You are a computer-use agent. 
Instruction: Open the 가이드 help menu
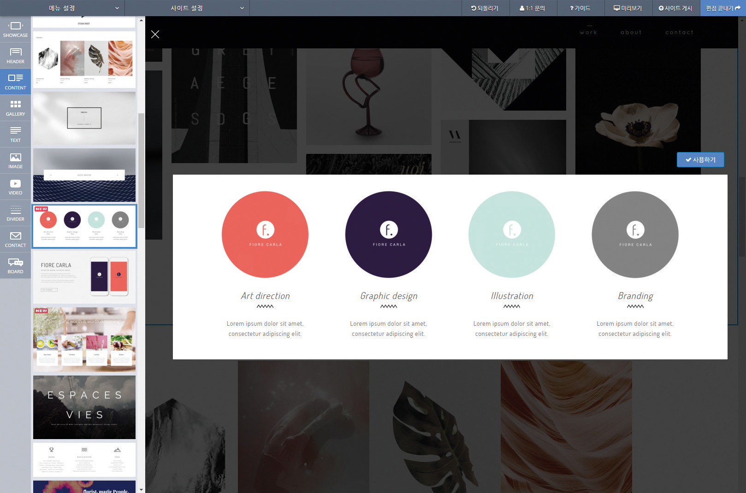(x=580, y=8)
